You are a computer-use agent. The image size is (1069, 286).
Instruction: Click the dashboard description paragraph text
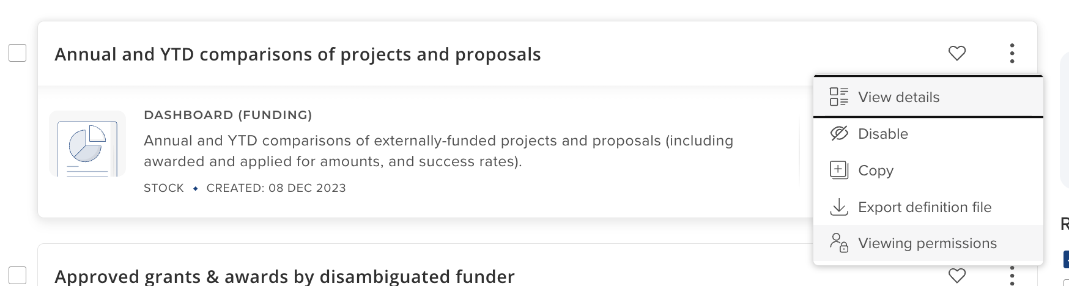coord(438,151)
